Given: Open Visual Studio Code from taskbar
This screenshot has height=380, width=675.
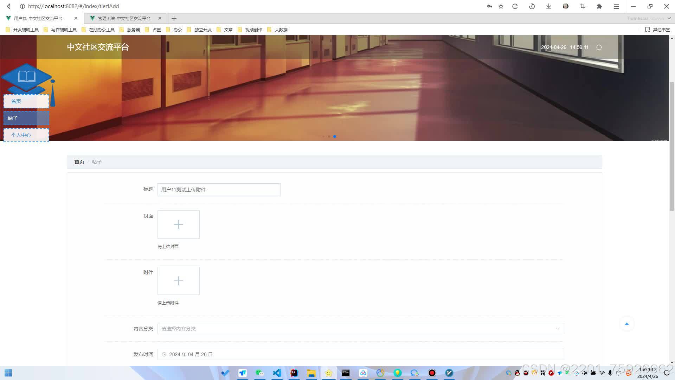Looking at the screenshot, I should click(277, 373).
